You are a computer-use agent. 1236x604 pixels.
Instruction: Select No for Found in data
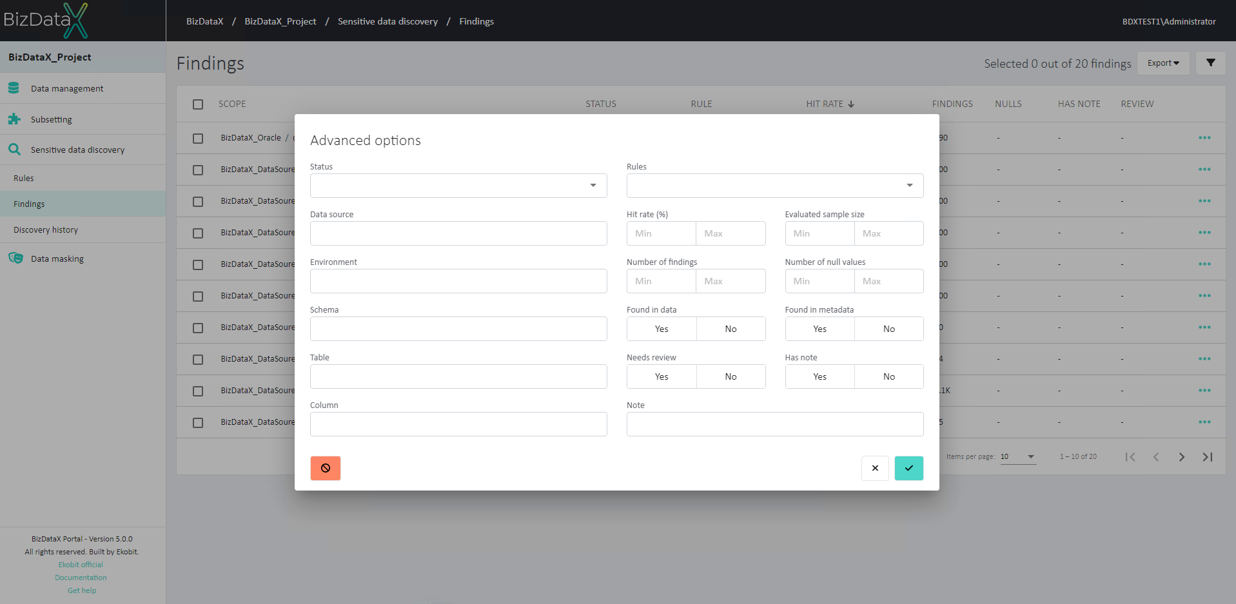731,329
